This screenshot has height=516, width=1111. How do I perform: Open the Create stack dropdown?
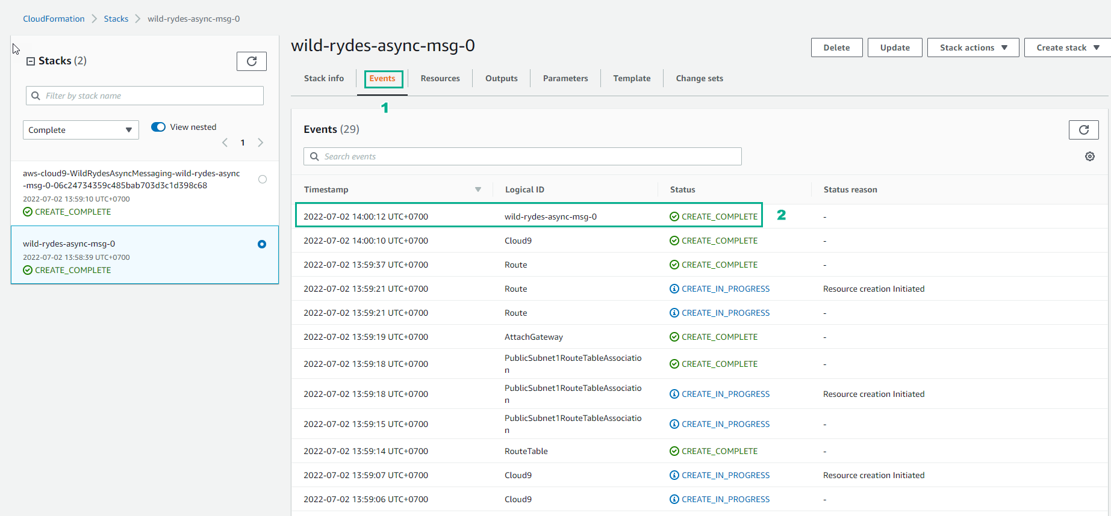pos(1068,48)
